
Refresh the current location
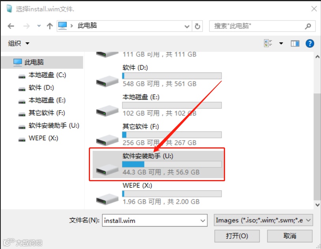(x=197, y=26)
